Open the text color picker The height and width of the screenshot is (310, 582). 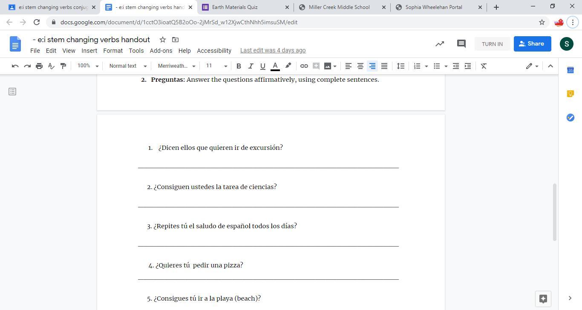coord(275,66)
